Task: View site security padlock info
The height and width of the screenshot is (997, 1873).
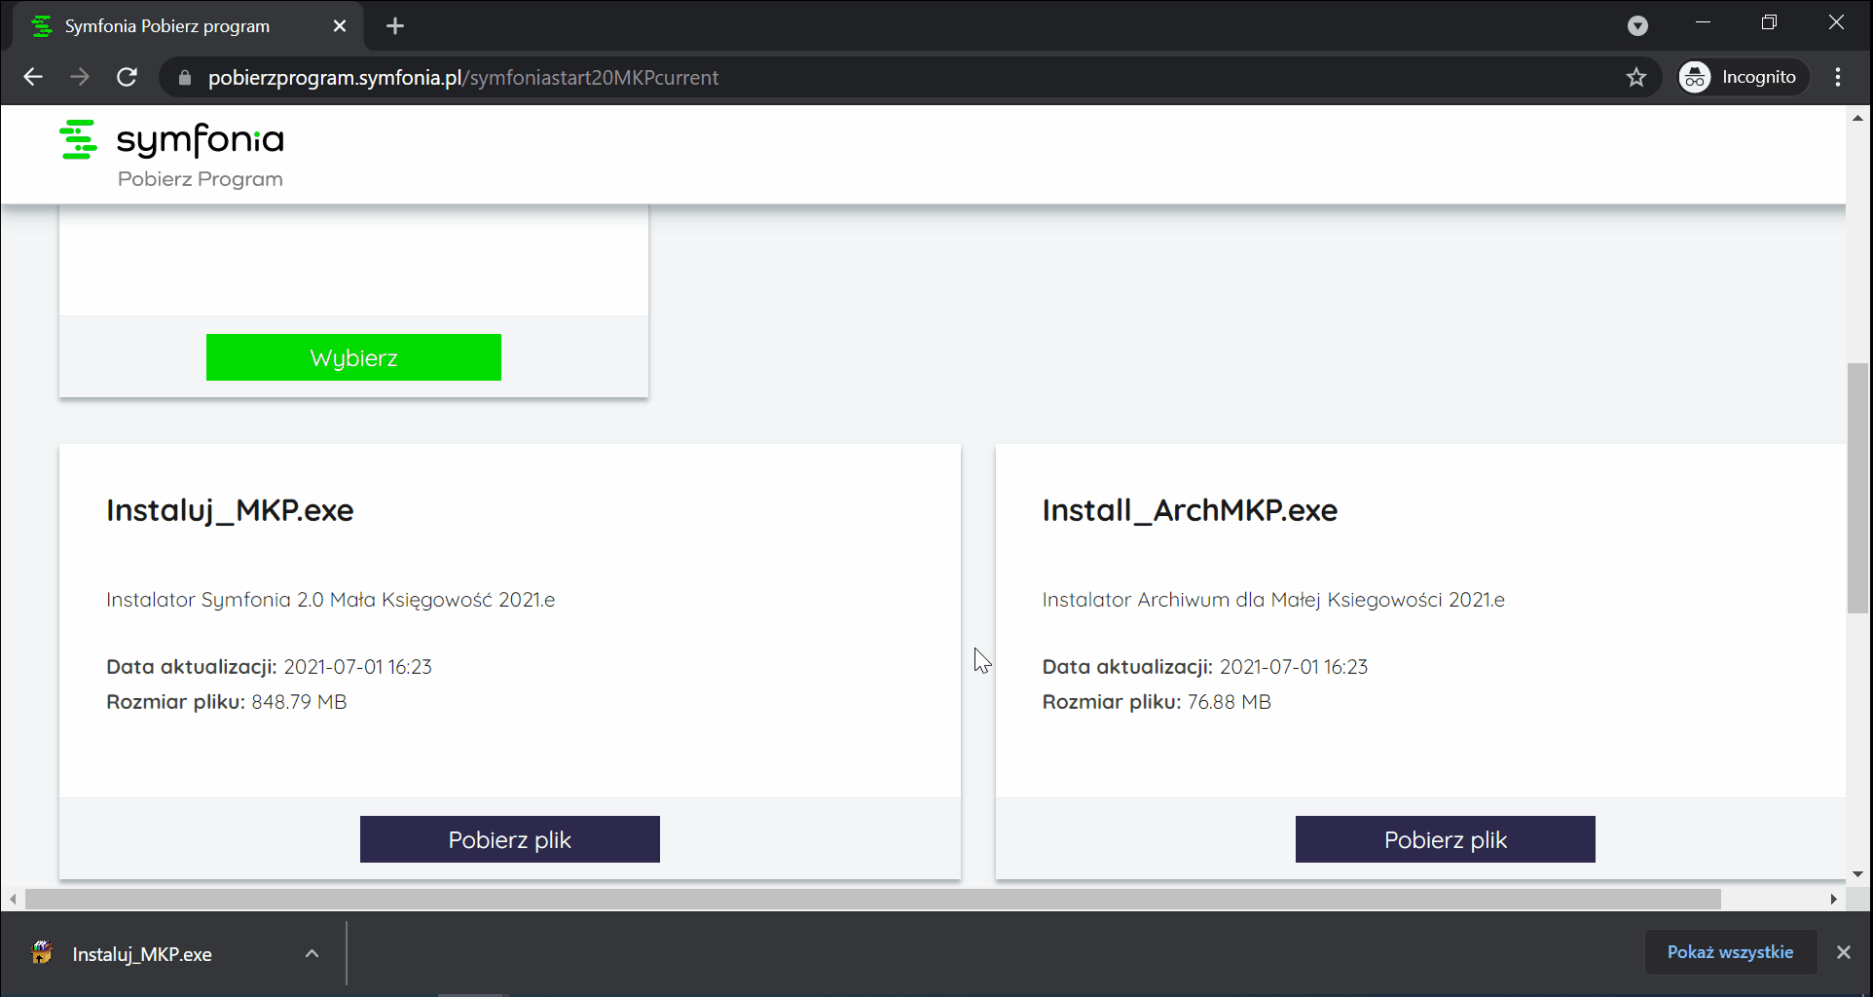Action: coord(185,78)
